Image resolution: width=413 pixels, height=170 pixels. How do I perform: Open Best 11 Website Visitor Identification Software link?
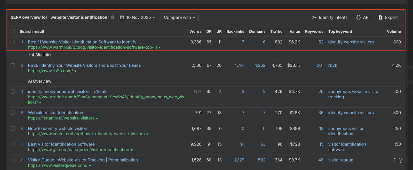click(x=84, y=42)
